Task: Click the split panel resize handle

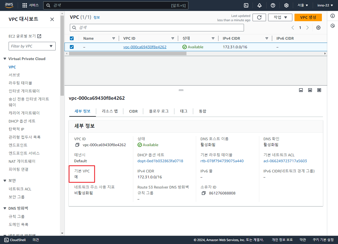Action: point(181,90)
